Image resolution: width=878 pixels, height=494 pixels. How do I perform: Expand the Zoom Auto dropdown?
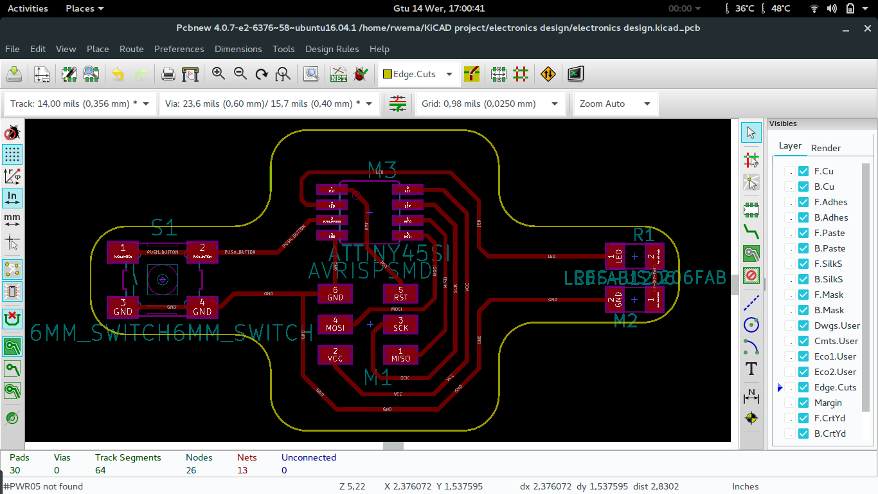coord(649,104)
